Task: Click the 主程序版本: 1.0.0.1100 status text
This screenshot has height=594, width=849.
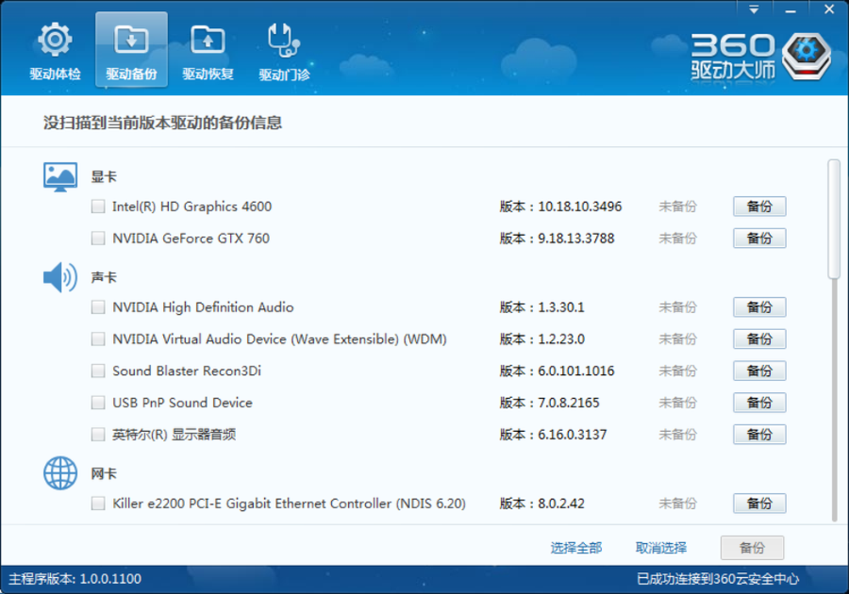Action: 75,579
